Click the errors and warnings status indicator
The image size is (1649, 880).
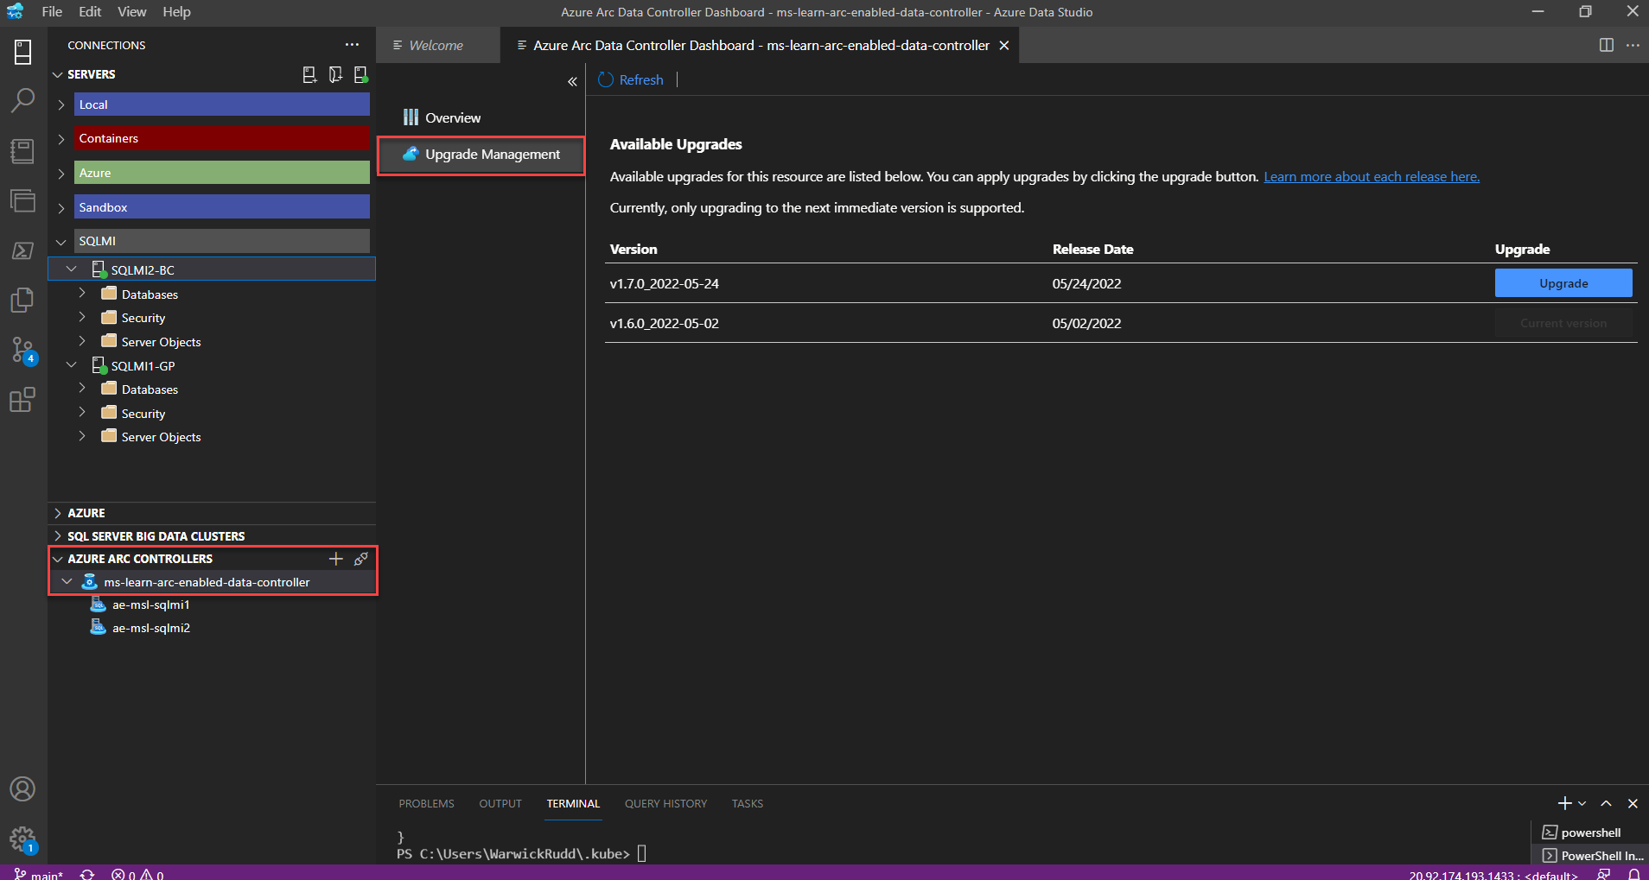point(137,874)
